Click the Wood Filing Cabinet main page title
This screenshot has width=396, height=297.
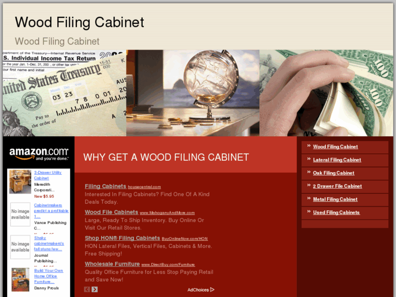tap(80, 22)
